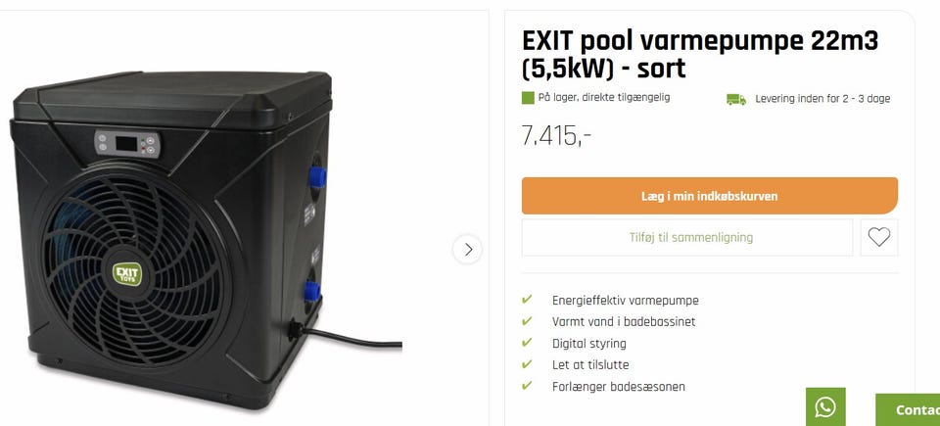
Task: Click digital display panel on heat pump image
Action: tap(127, 144)
